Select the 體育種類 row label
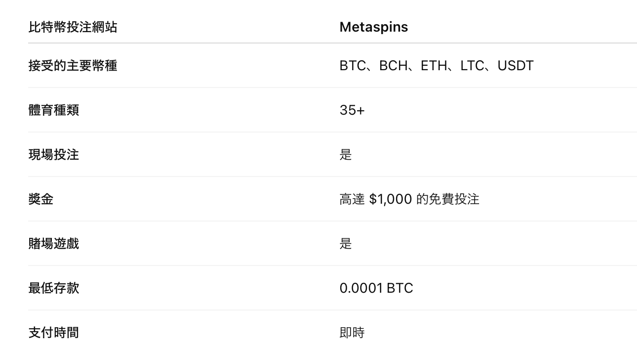 click(54, 110)
